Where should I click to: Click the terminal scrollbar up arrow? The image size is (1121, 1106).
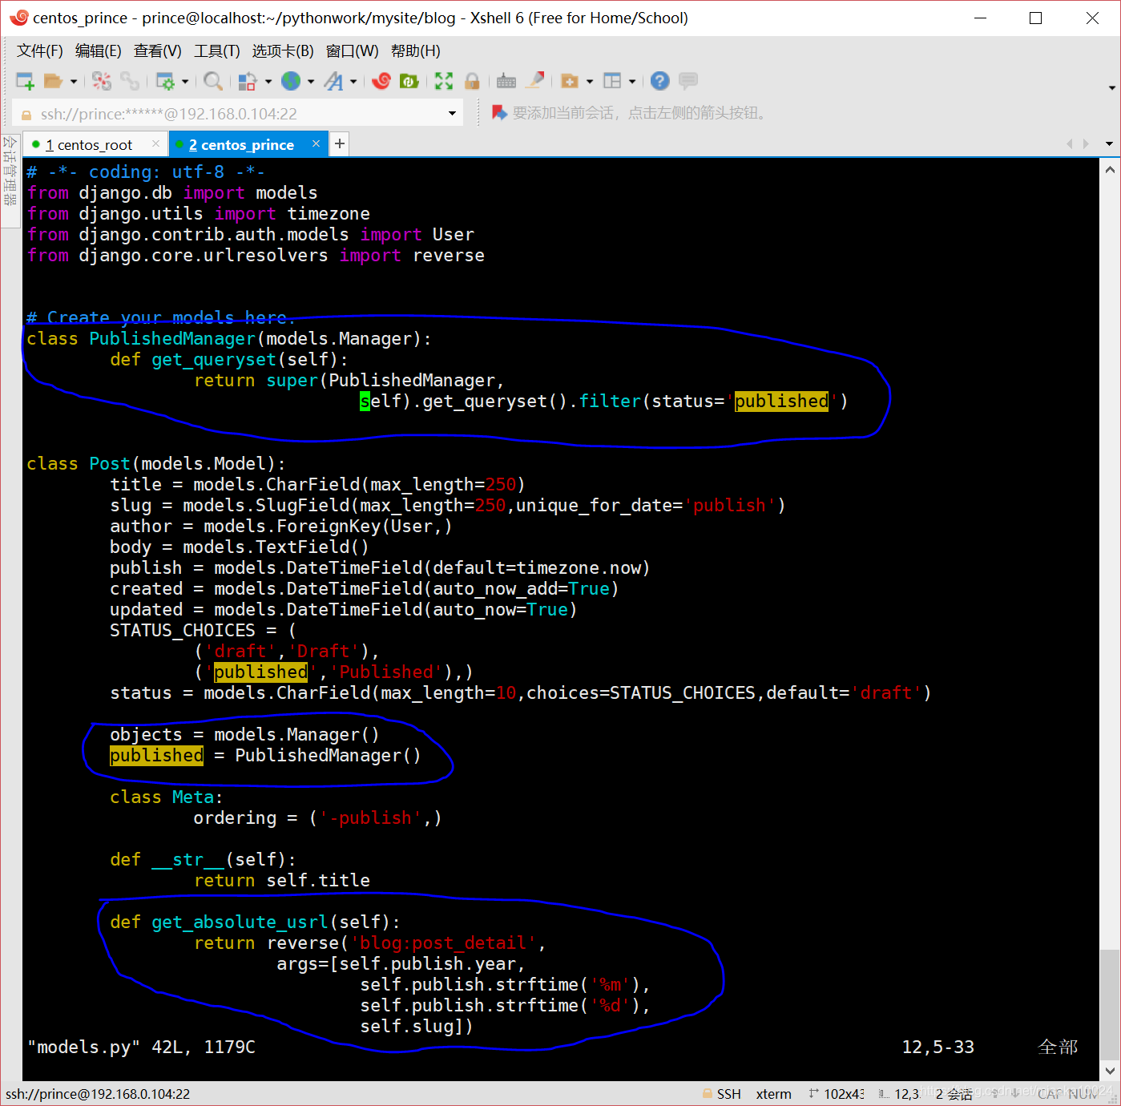click(1110, 169)
